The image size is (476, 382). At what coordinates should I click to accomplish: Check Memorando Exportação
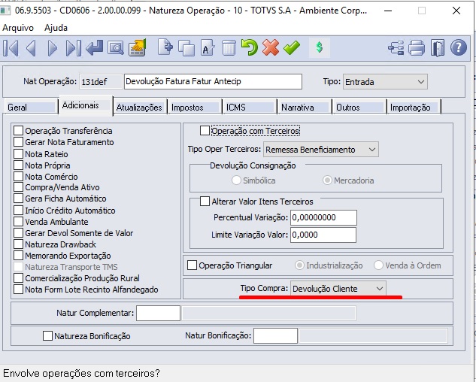point(19,256)
